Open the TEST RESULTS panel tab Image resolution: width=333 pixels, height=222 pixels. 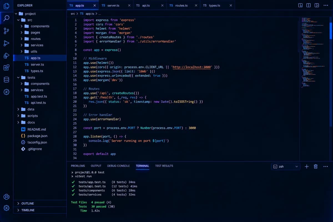tap(164, 166)
